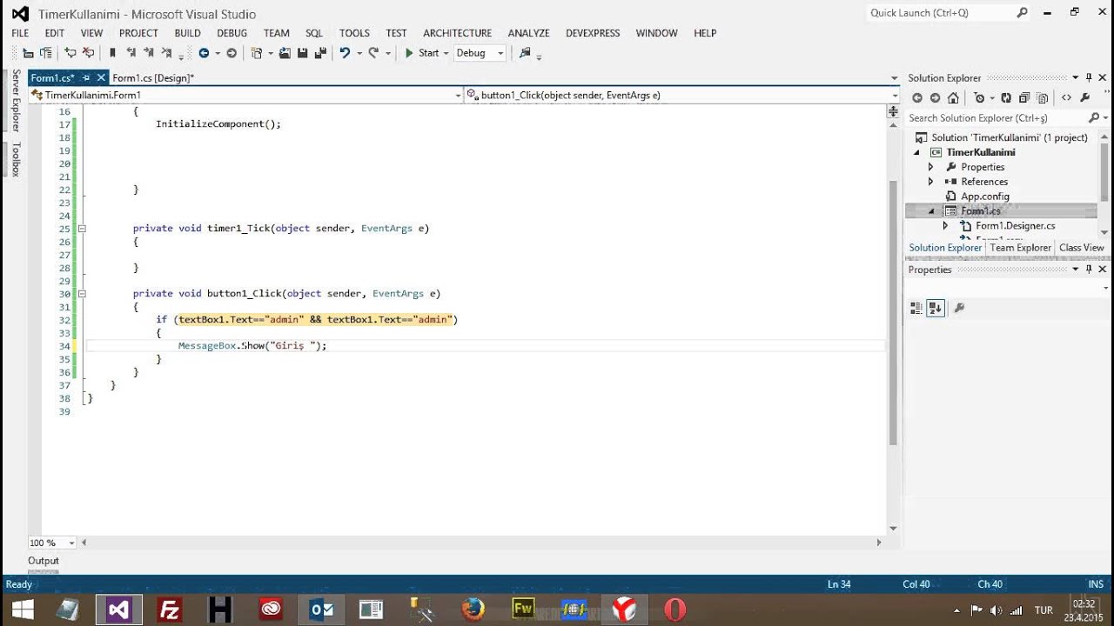The image size is (1114, 626).
Task: Open the DEVEXPRESS menu
Action: [x=593, y=33]
